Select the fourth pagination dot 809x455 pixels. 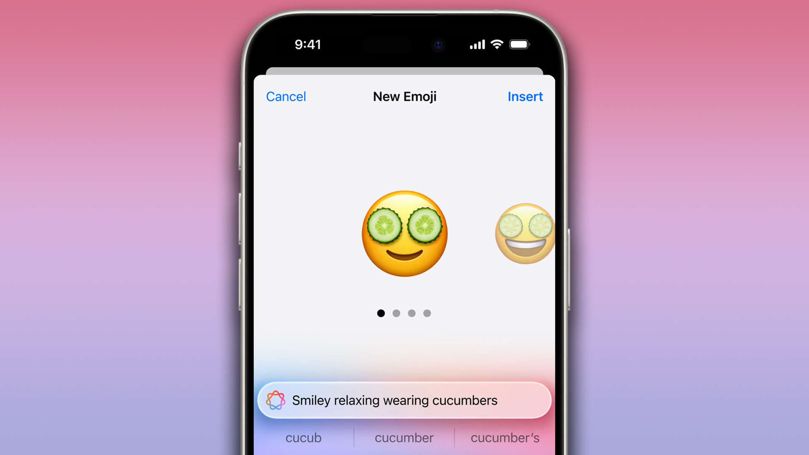pos(427,313)
